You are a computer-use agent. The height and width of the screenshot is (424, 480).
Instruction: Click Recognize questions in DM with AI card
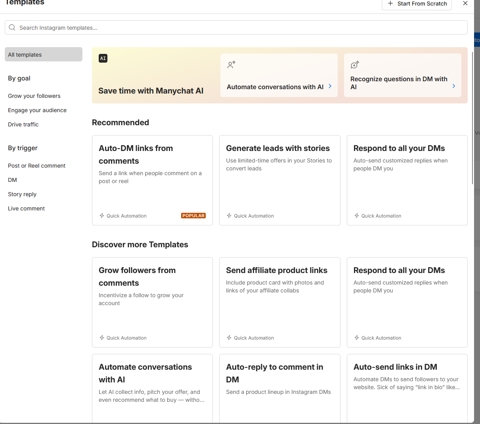(403, 75)
